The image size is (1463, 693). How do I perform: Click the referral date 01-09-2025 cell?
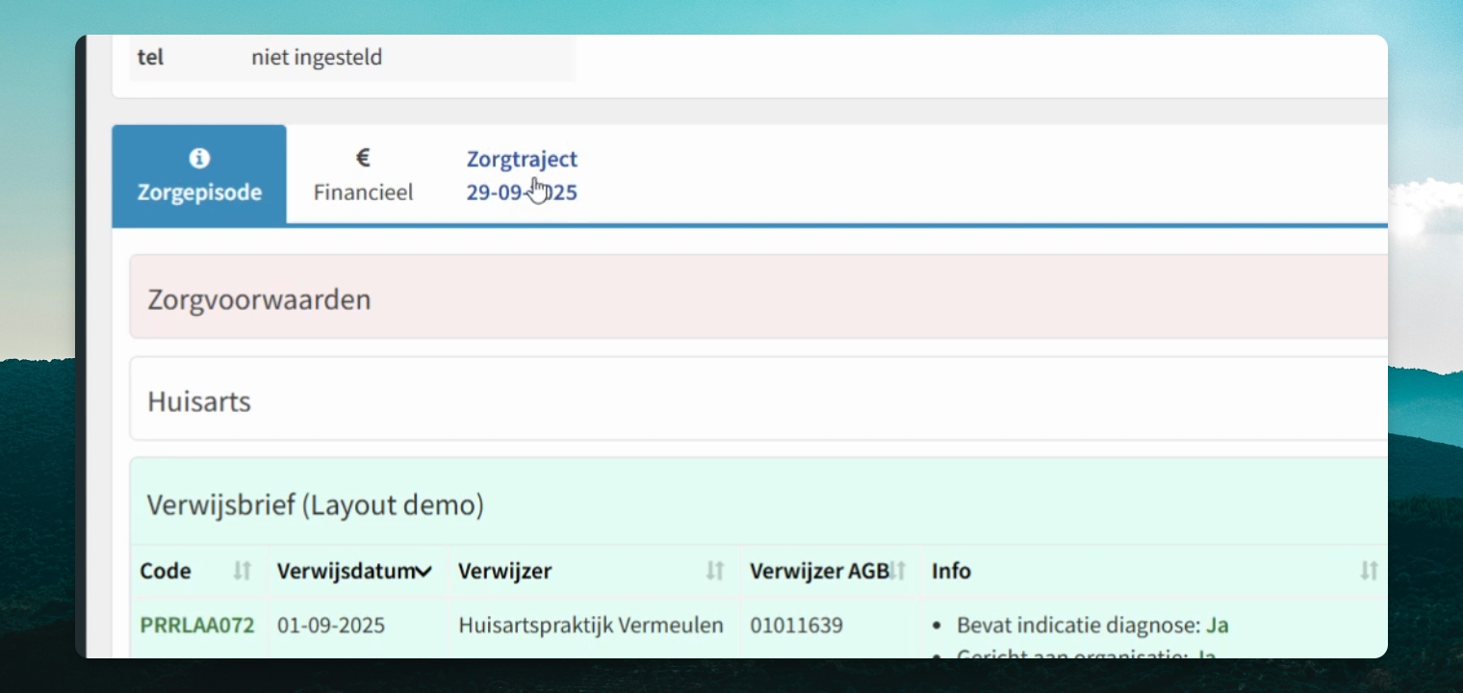click(x=331, y=626)
